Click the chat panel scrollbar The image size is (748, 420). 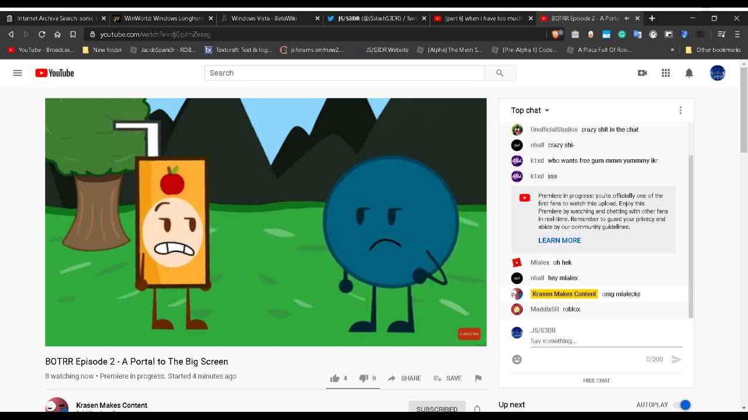click(x=691, y=236)
